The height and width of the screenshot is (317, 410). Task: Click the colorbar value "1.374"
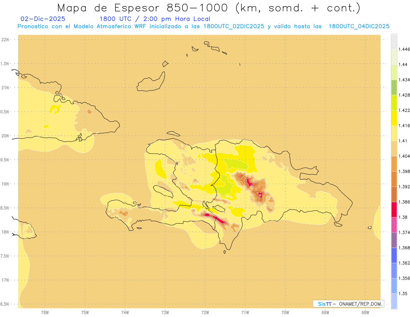coord(405,233)
